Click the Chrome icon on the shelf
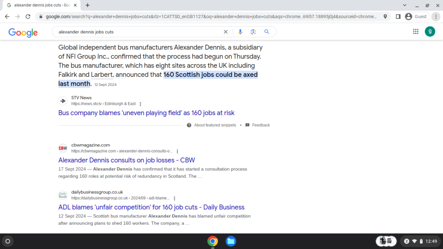Image resolution: width=443 pixels, height=249 pixels. (x=213, y=241)
